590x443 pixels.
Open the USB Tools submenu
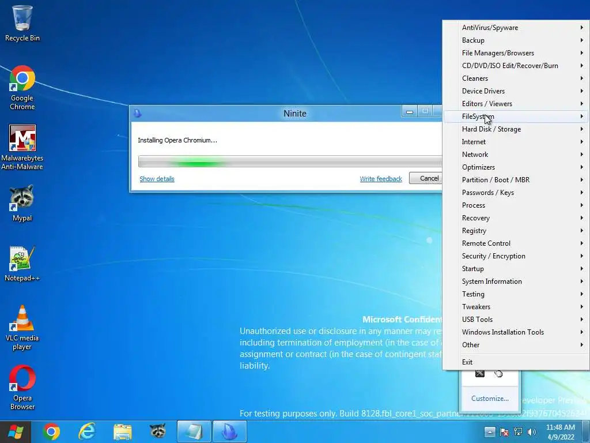click(x=515, y=320)
